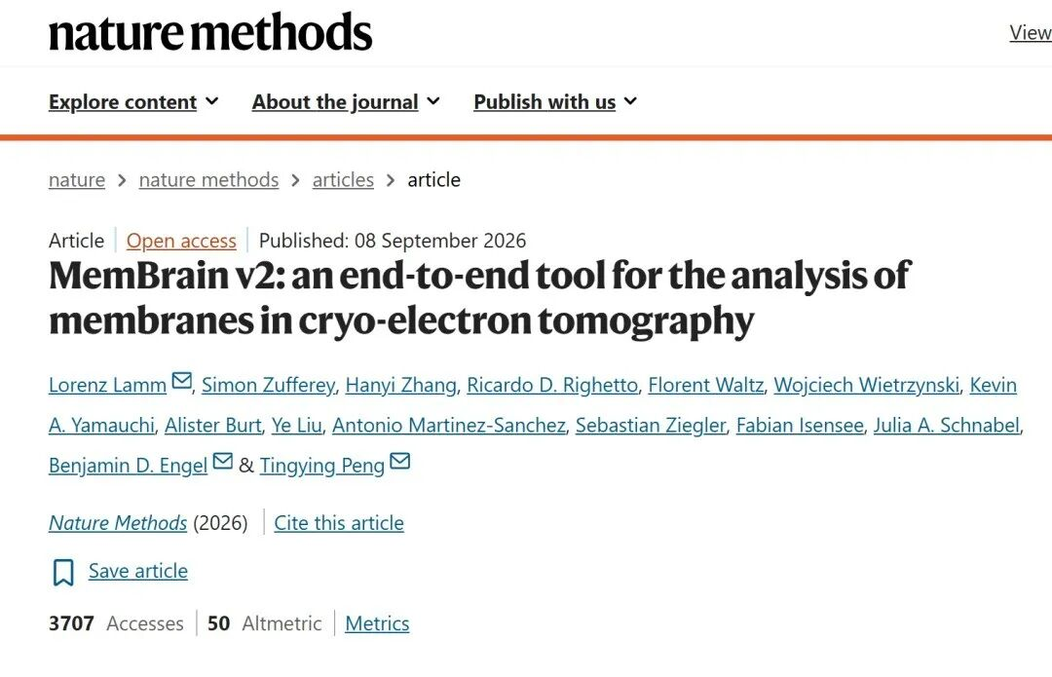The image size is (1052, 677).
Task: Click the Save article link
Action: pos(138,571)
